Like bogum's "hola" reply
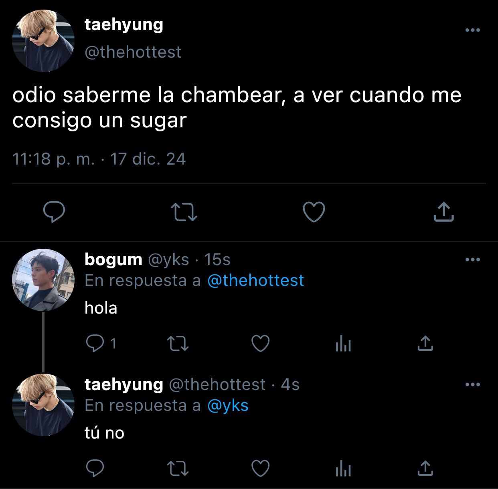The width and height of the screenshot is (498, 489). (260, 344)
